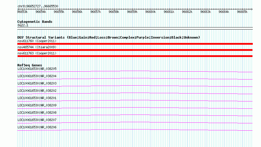Viewport: 261px width, 147px height.
Task: Click the chr8:96652727..96665530 region label
Action: (x=38, y=6)
